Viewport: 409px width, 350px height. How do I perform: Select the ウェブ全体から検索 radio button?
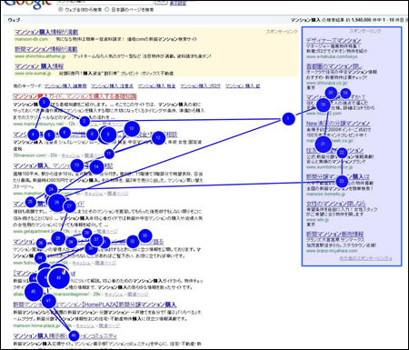(60, 10)
